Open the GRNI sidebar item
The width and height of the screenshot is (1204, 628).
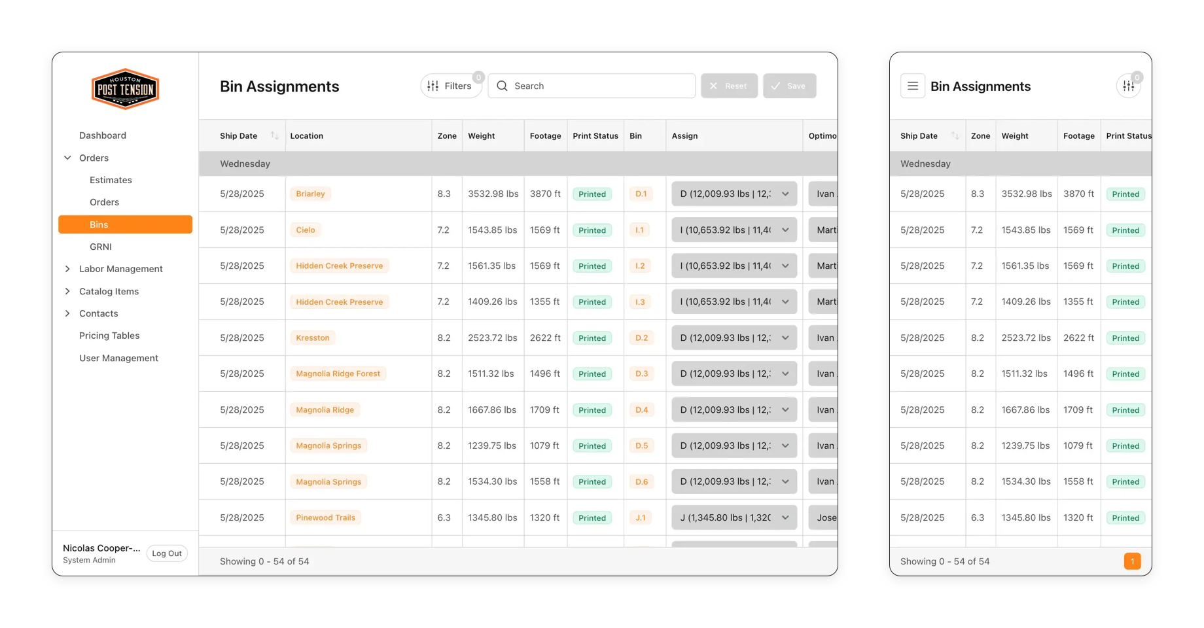[x=101, y=247]
